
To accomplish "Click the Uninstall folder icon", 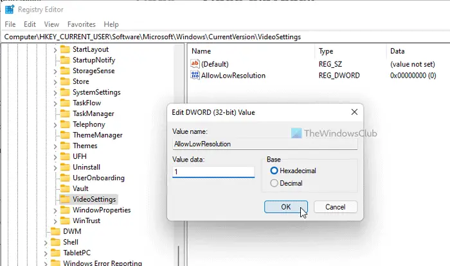I will [x=65, y=167].
